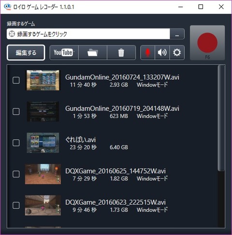Click the 23 分 20 秒 duration text

pos(83,147)
